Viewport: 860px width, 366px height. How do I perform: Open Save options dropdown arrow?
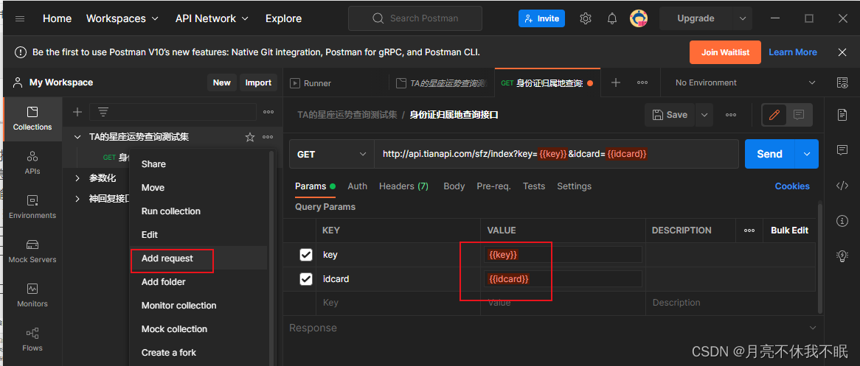[x=704, y=115]
